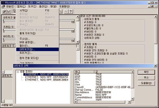Click the Name row showing NDIS NPP

point(103,95)
